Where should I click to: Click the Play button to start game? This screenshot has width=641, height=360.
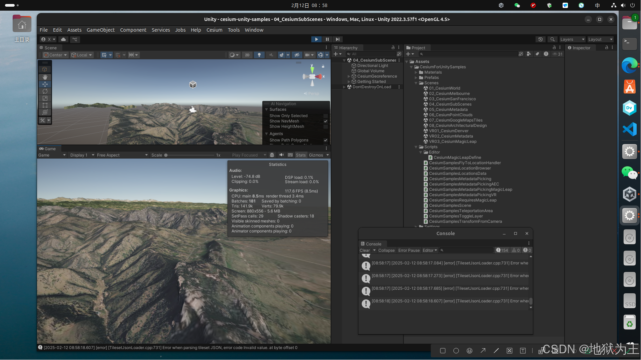(x=317, y=39)
